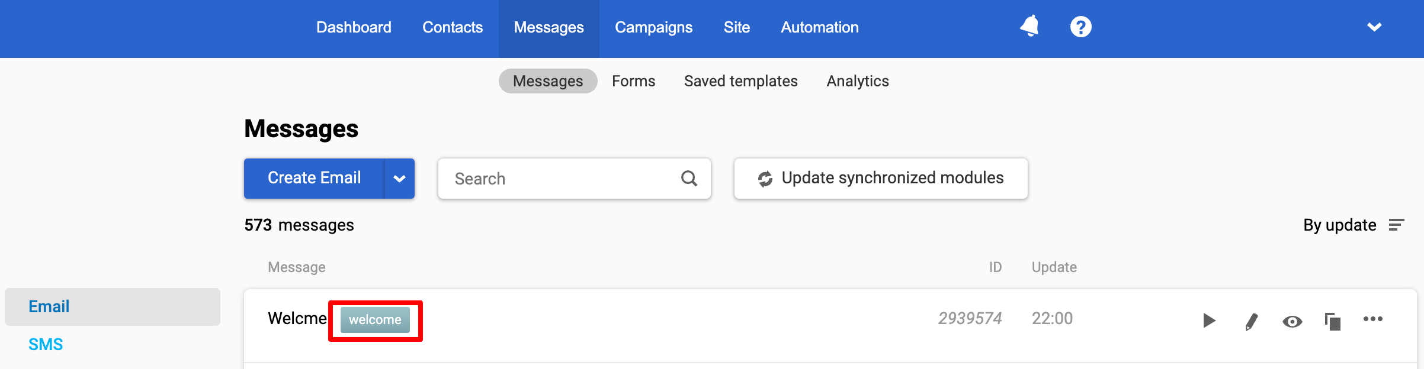
Task: Copy the message with the duplicate icon
Action: (1332, 321)
